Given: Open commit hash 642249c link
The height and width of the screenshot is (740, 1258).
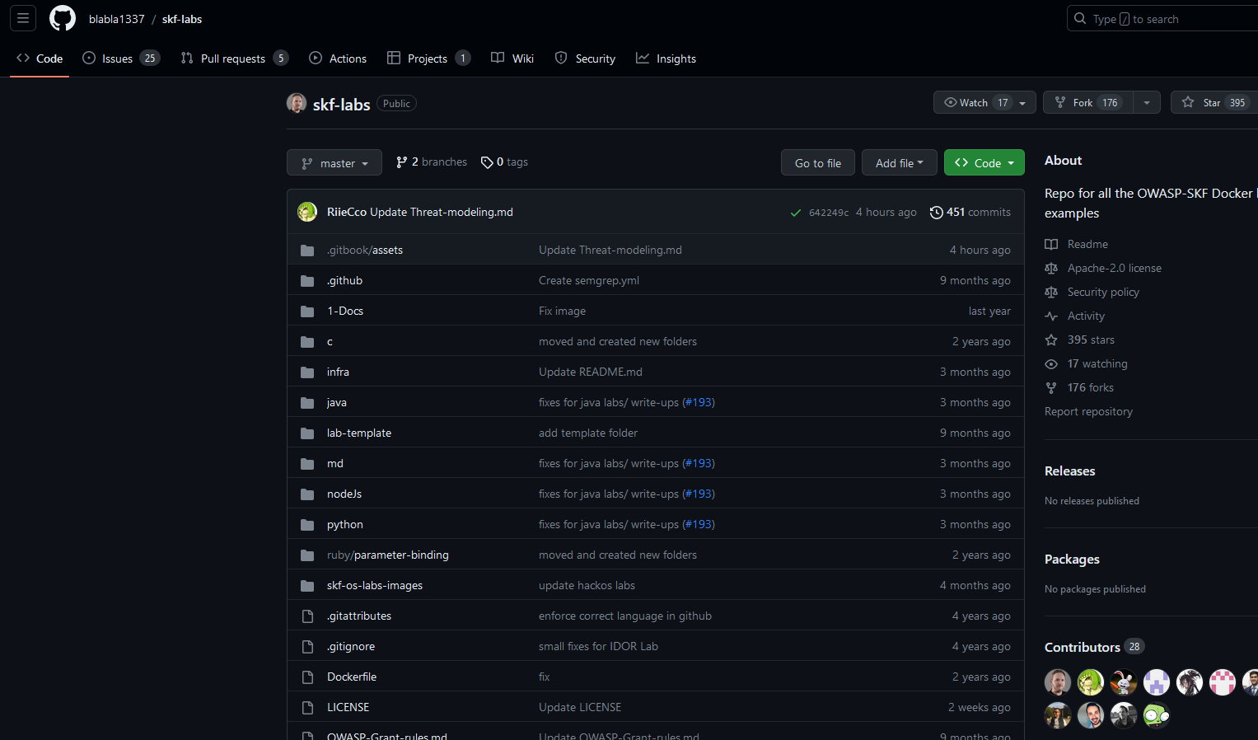Looking at the screenshot, I should [829, 213].
